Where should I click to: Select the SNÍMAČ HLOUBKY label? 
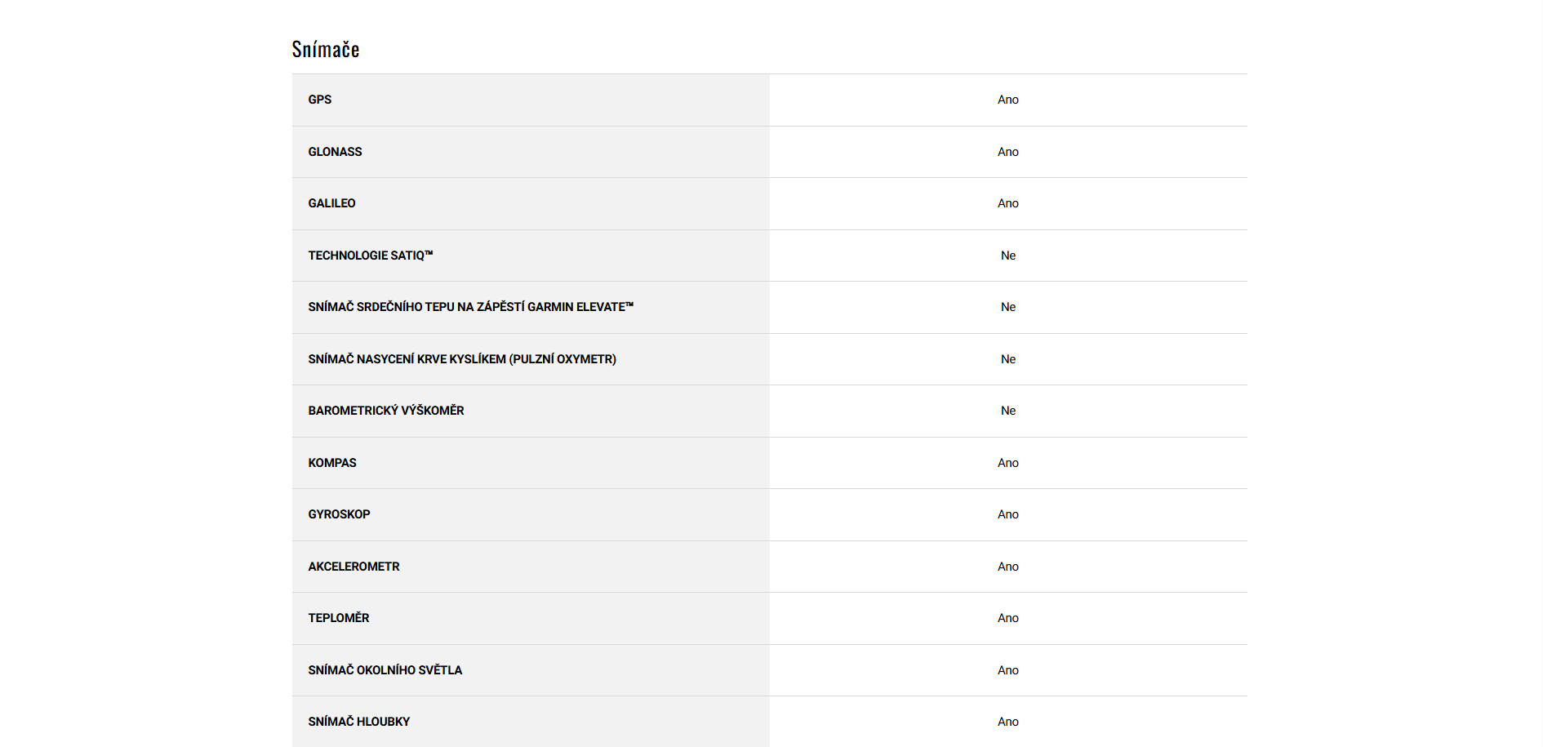tap(359, 722)
